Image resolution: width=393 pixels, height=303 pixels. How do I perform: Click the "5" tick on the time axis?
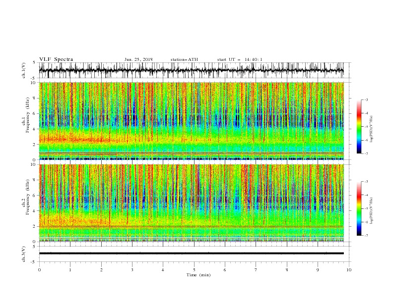click(194, 270)
